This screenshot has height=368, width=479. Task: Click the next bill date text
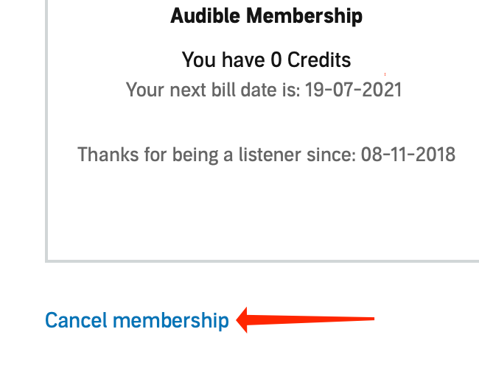point(264,90)
